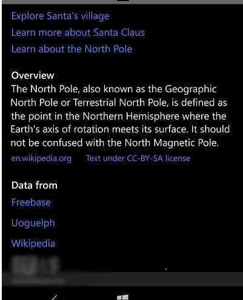Open the Wikipedia data source link
Screen dimensions: 243x300
tap(33, 244)
